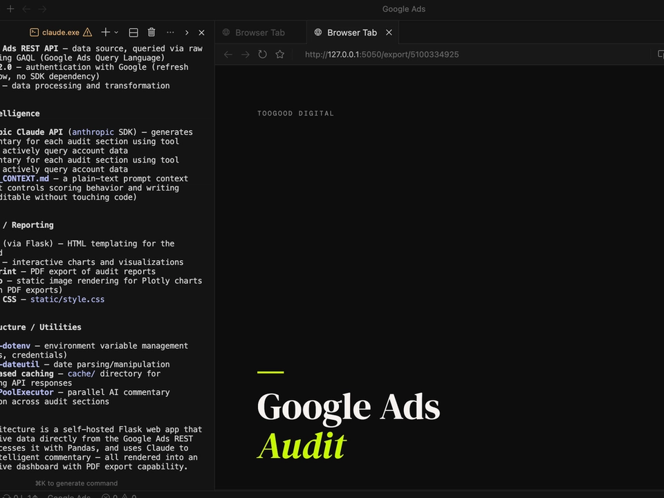Open terminal more actions ellipsis menu

click(170, 33)
